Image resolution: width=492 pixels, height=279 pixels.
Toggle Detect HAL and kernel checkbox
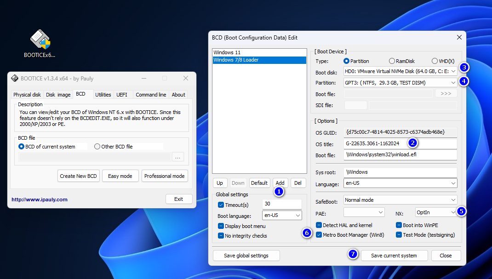click(319, 225)
